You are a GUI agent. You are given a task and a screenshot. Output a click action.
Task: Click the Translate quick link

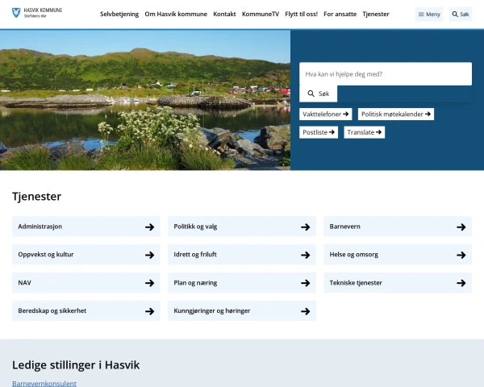tap(364, 132)
